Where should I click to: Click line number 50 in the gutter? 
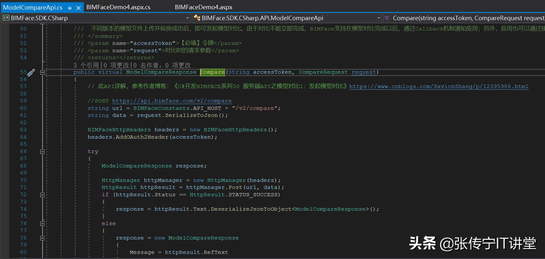pos(23,29)
